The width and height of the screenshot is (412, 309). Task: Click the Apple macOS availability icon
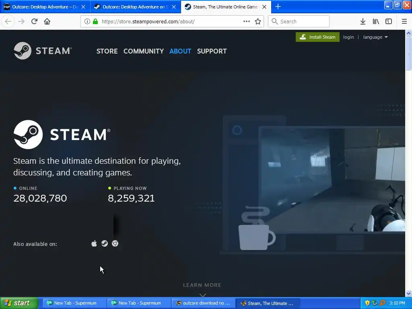(94, 243)
